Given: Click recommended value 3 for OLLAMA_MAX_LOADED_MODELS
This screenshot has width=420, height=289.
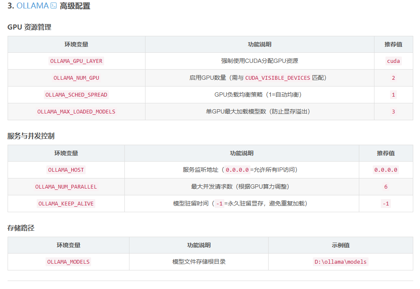Looking at the screenshot, I should click(393, 112).
